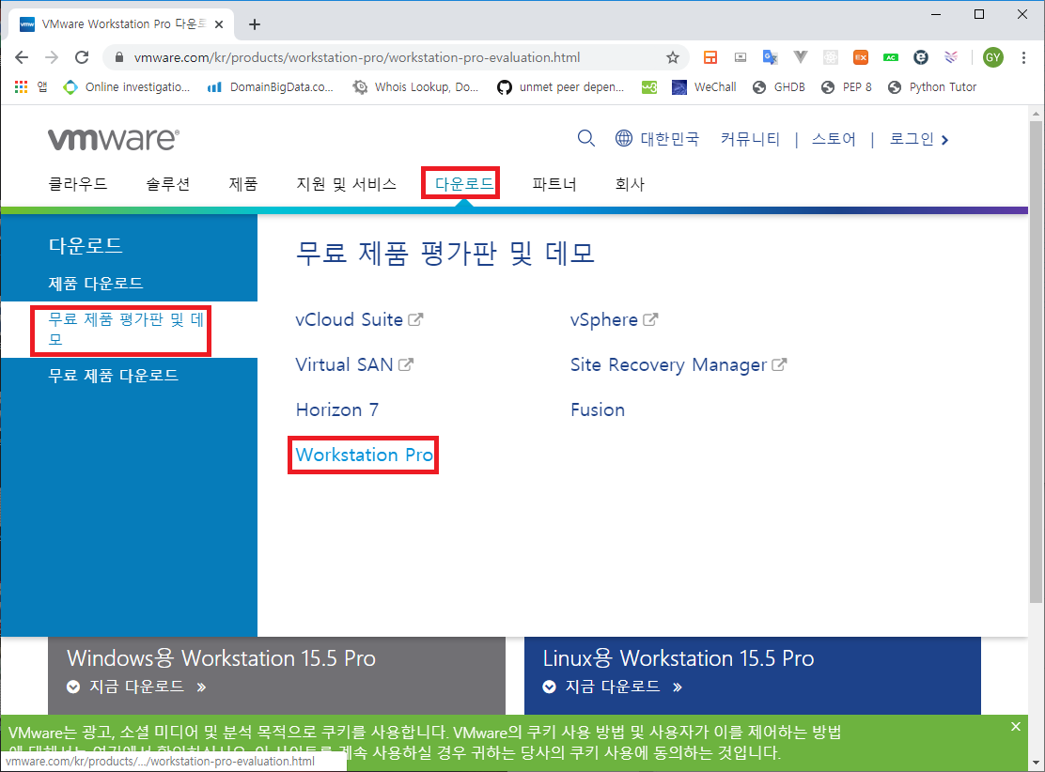
Task: Open the PEP 8 bookmark
Action: tap(847, 86)
